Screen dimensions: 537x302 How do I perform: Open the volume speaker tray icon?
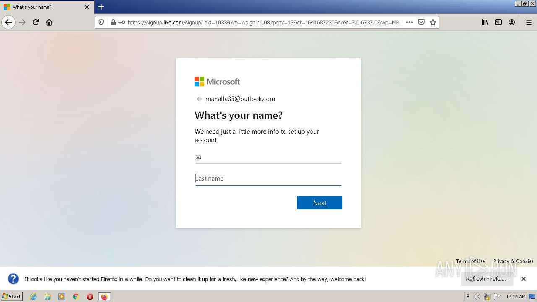tap(477, 297)
